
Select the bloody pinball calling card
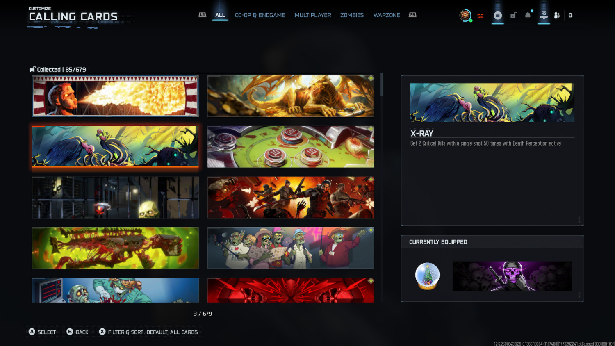pos(291,147)
